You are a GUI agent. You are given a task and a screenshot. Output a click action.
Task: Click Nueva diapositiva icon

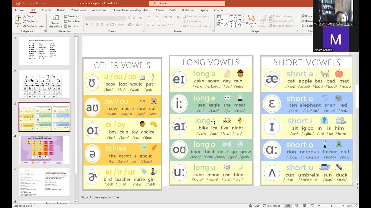pos(55,18)
